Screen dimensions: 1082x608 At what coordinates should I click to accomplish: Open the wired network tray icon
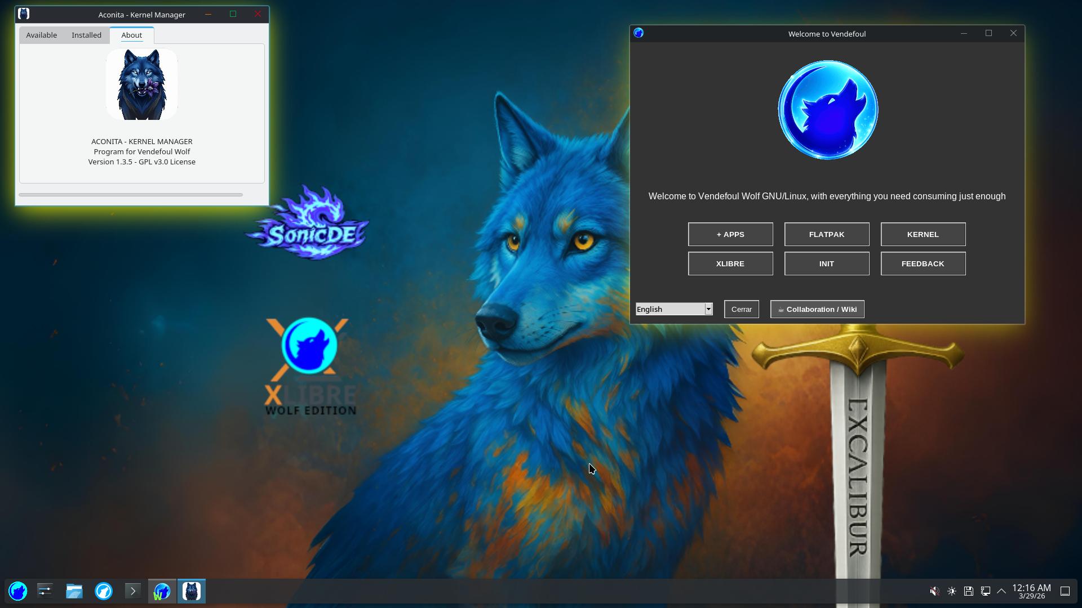[x=986, y=591]
